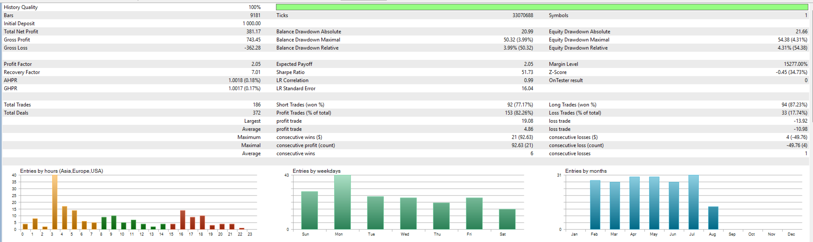Screen dimensions: 813x242
Task: Click the Jul bar in months chart
Action: [694, 202]
